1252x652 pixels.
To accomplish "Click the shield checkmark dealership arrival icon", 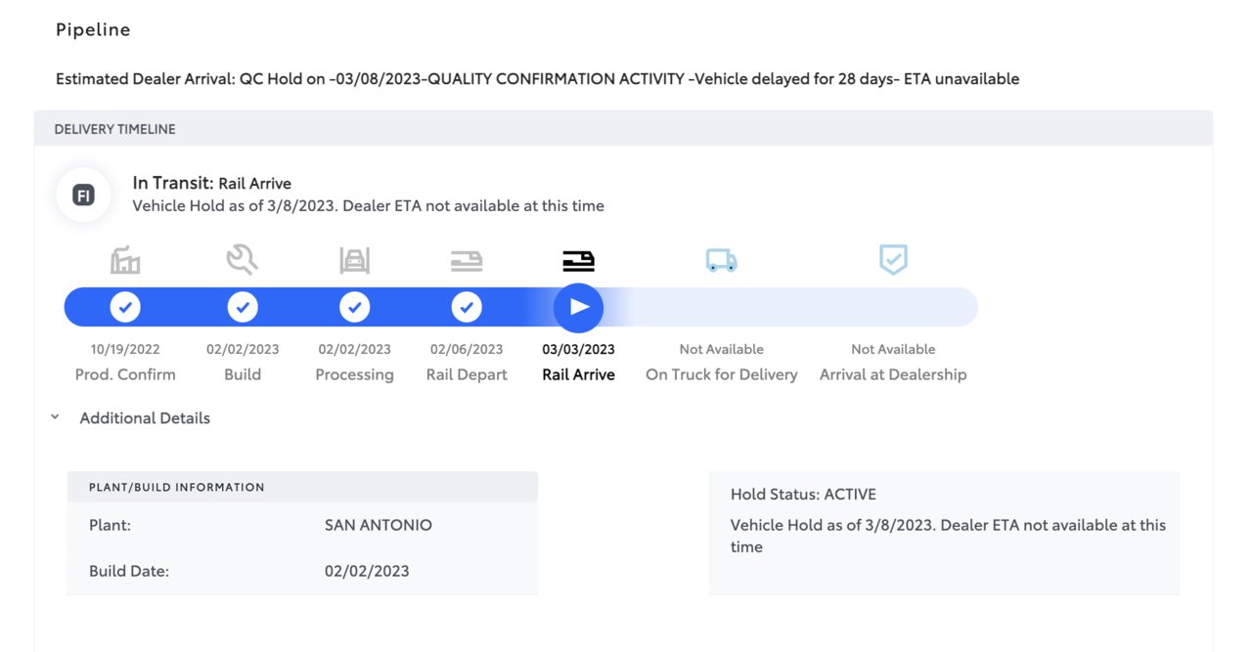I will [x=893, y=259].
